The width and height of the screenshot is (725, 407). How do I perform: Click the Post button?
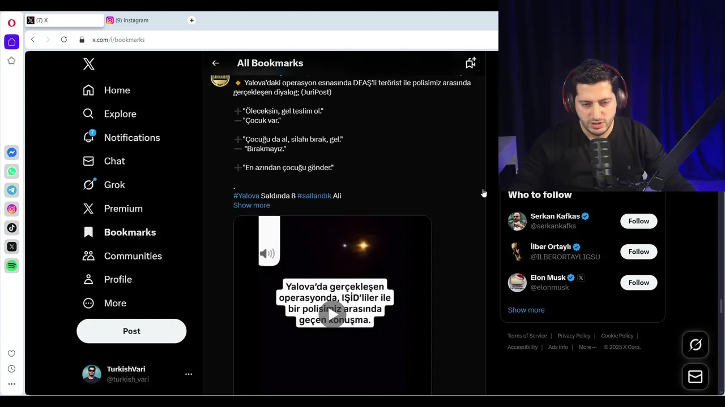coord(131,331)
